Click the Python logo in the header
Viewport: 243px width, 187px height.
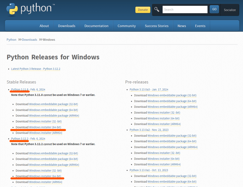pos(31,9)
